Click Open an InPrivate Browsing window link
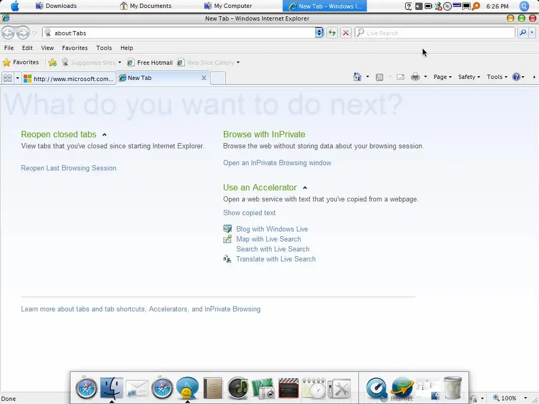 click(277, 163)
